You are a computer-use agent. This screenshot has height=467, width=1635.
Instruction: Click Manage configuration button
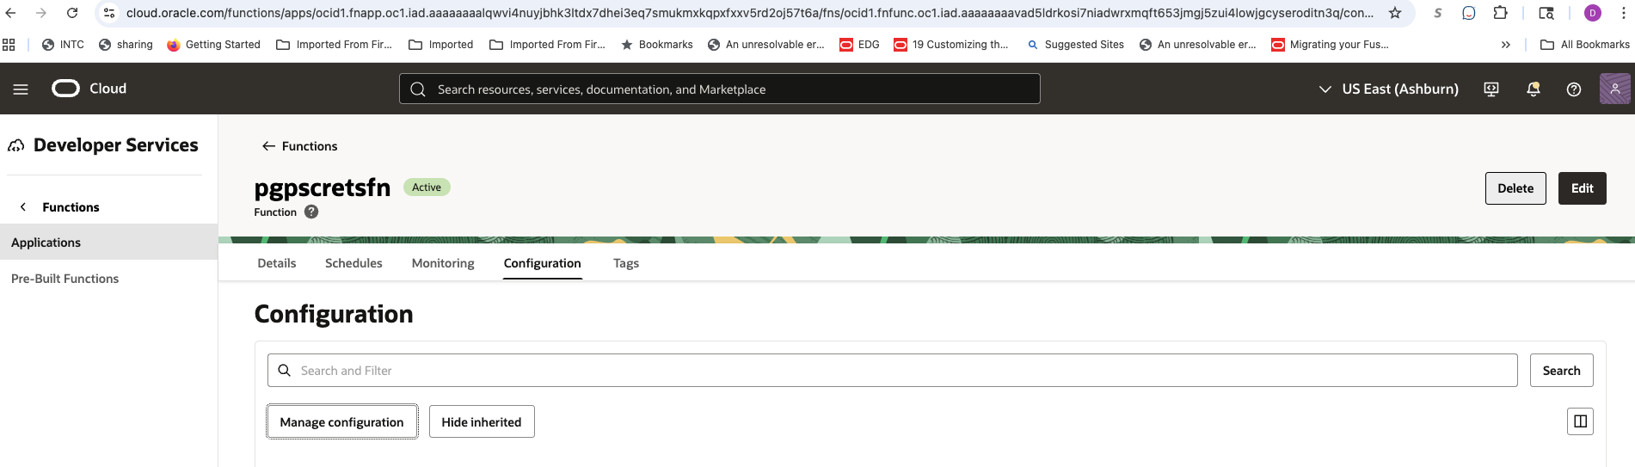(x=341, y=421)
